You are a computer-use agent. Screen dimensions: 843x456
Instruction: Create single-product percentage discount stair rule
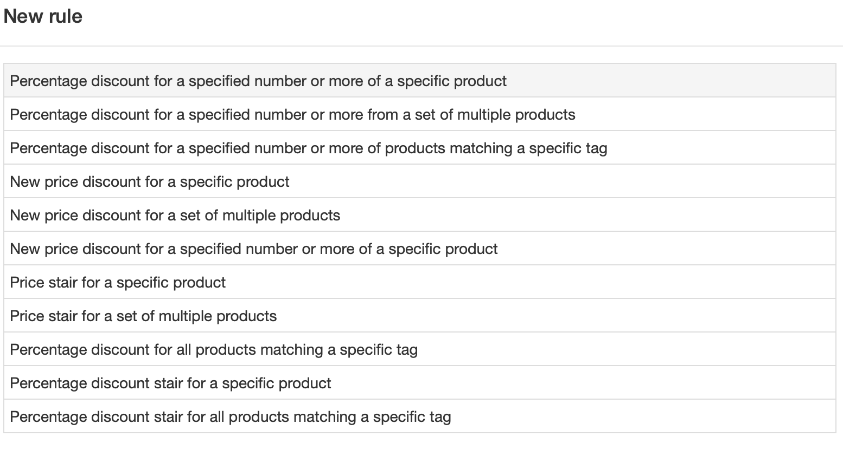(x=170, y=383)
